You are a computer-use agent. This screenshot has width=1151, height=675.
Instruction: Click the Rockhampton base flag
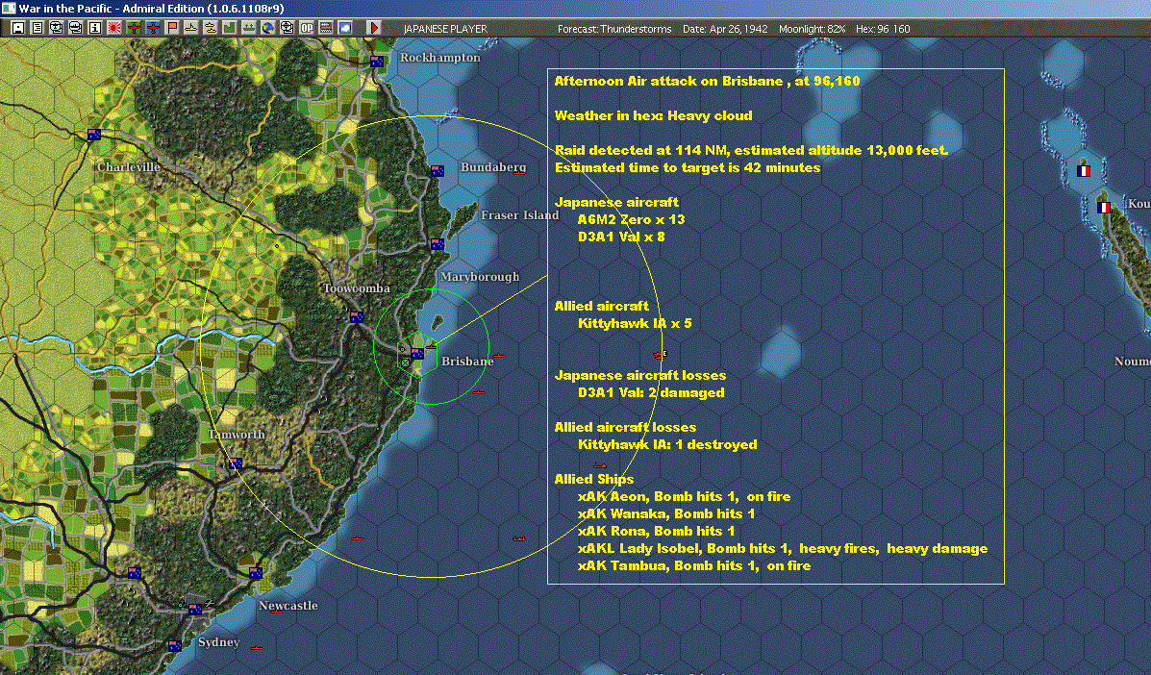(377, 61)
